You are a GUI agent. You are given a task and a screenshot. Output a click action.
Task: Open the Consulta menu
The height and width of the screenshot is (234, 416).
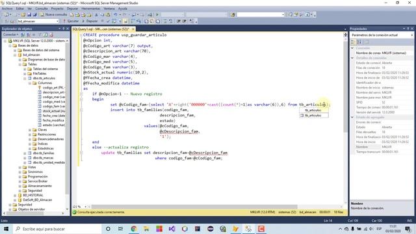coord(42,8)
